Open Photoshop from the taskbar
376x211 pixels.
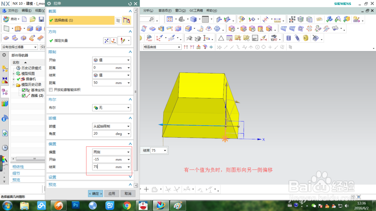coord(76,205)
